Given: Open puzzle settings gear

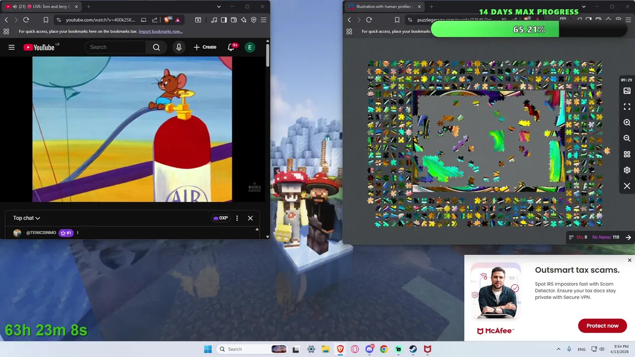Looking at the screenshot, I should click(x=627, y=170).
